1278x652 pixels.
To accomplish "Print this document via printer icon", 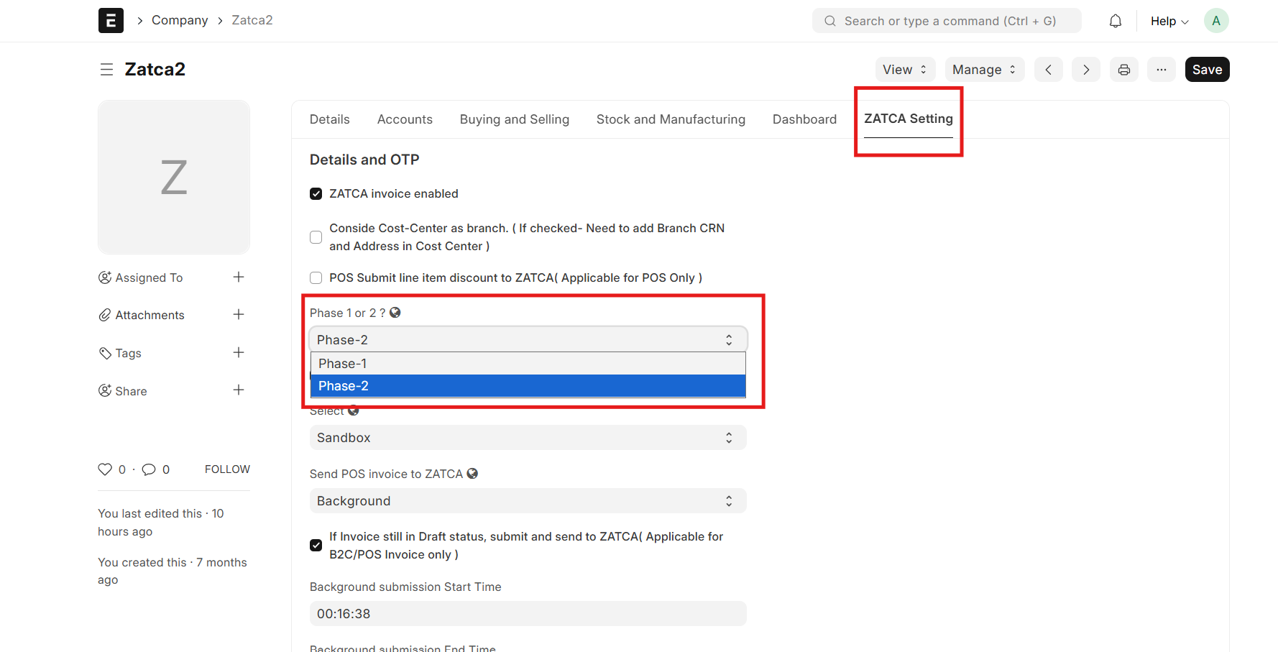I will tap(1123, 70).
